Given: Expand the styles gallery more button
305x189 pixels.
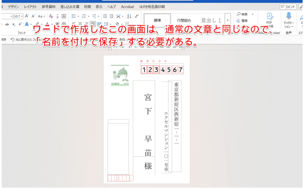Looking at the screenshot, I should [x=228, y=20].
